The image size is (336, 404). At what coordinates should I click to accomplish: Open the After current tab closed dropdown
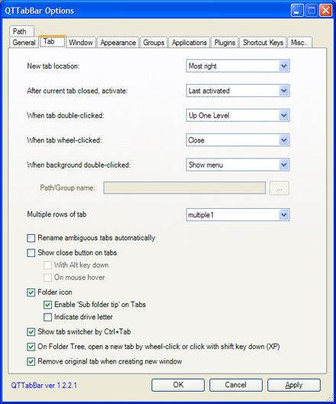point(237,91)
